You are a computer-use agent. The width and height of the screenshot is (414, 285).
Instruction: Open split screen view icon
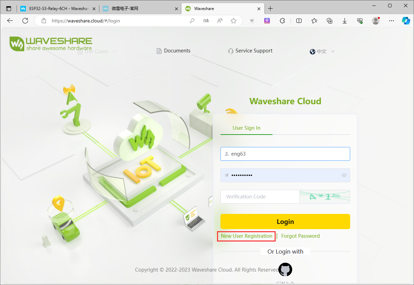pyautogui.click(x=299, y=21)
